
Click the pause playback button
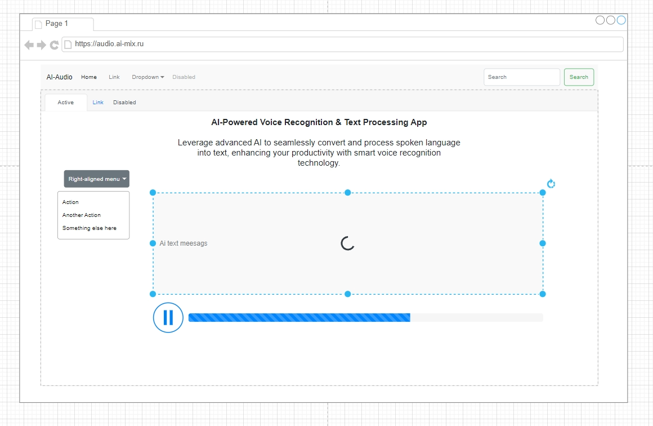[168, 318]
